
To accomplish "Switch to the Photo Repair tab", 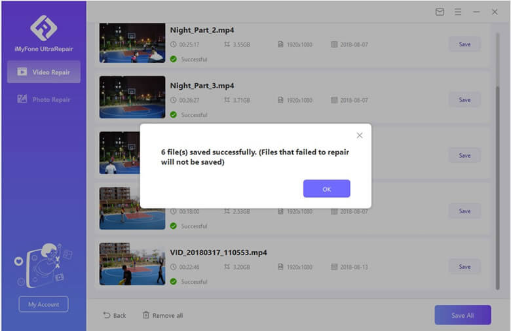I will [x=44, y=99].
